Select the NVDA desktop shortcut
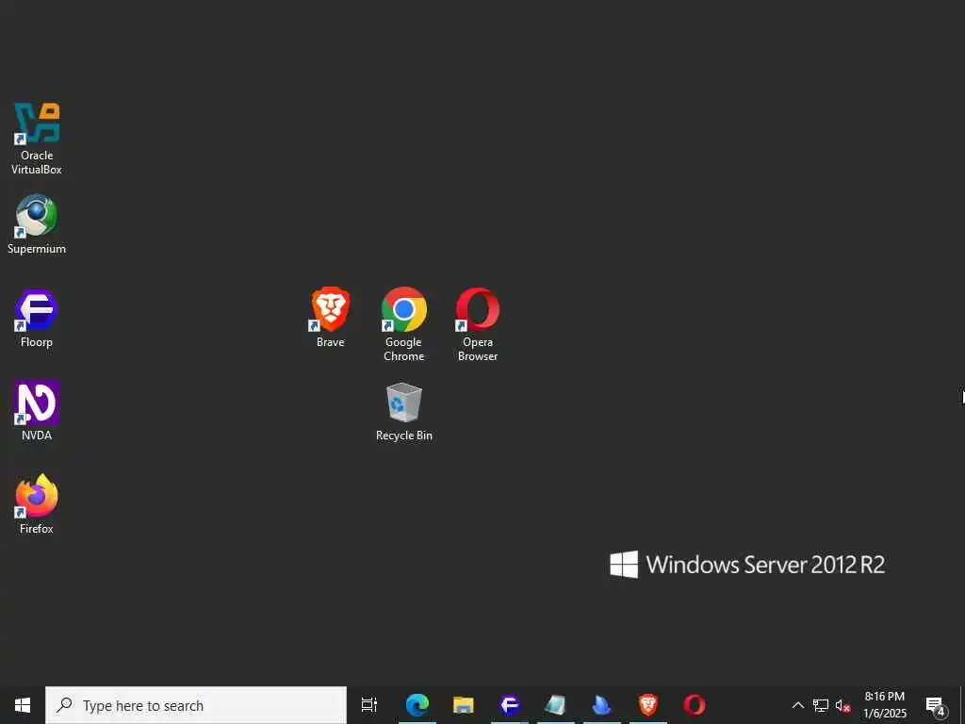The height and width of the screenshot is (724, 965). click(37, 412)
